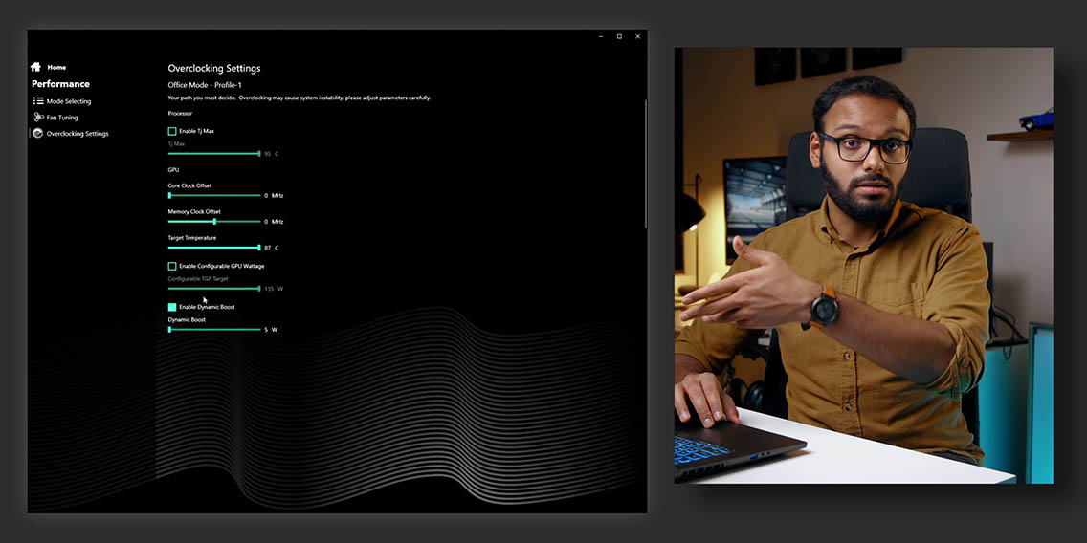Click the fan icon for Fan Tuning
Image resolution: width=1087 pixels, height=543 pixels.
[x=38, y=118]
